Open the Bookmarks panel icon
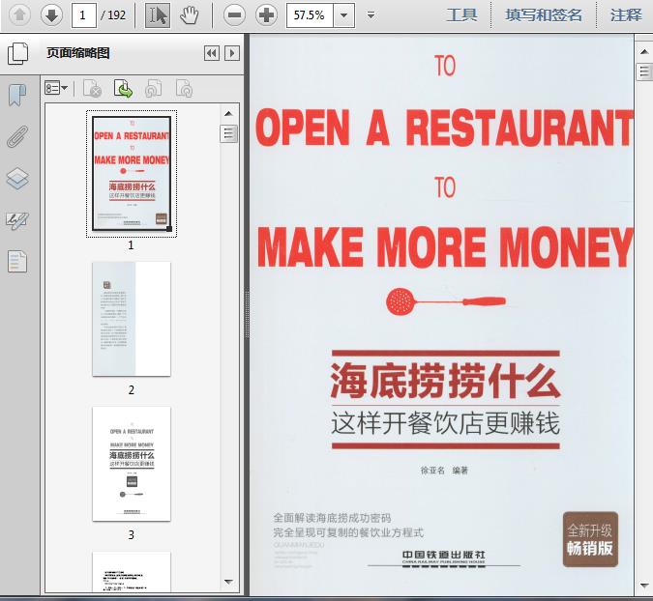This screenshot has height=601, width=653. click(17, 95)
